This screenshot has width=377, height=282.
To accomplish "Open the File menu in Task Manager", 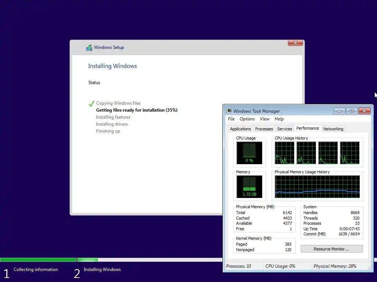I will tap(231, 119).
